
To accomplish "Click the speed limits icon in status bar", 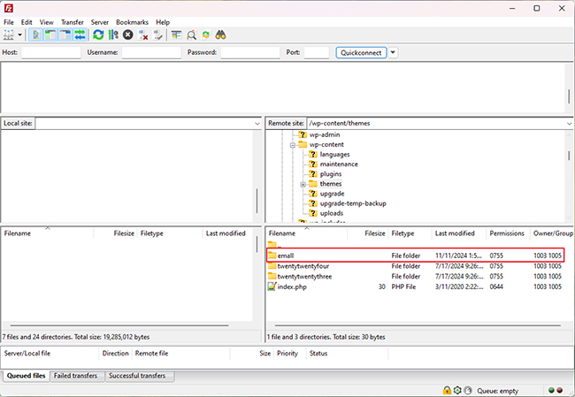I will [468, 390].
